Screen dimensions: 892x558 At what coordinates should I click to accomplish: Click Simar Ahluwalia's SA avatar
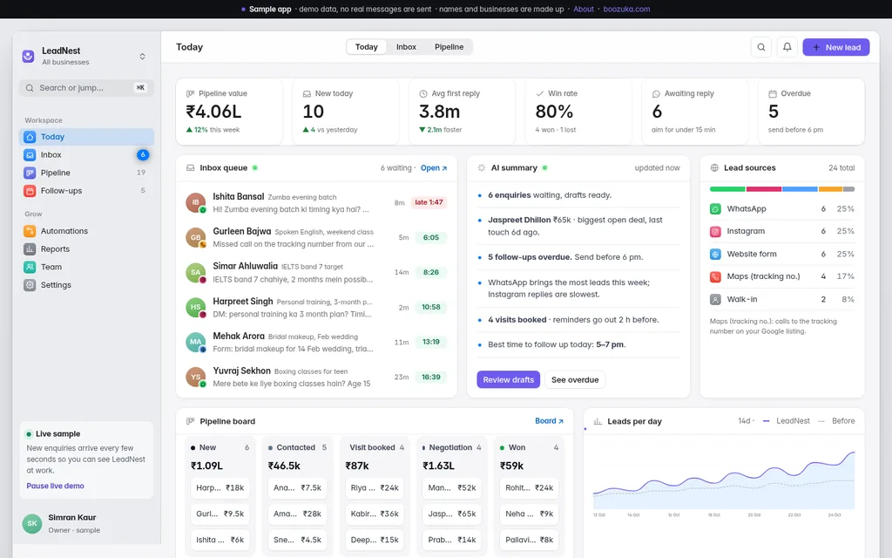196,272
